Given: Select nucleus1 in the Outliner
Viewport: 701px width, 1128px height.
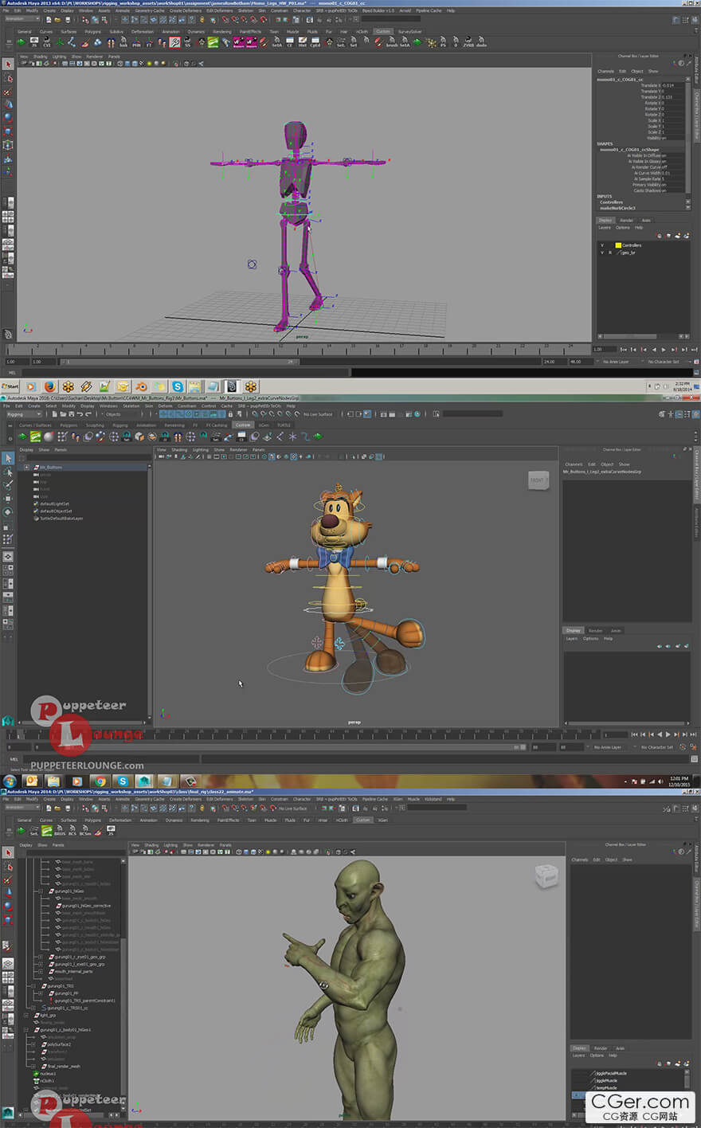Looking at the screenshot, I should [x=48, y=1073].
